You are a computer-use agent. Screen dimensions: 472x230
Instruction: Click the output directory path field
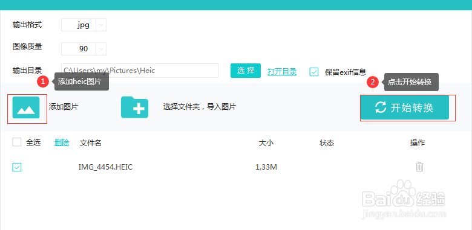[x=140, y=71]
